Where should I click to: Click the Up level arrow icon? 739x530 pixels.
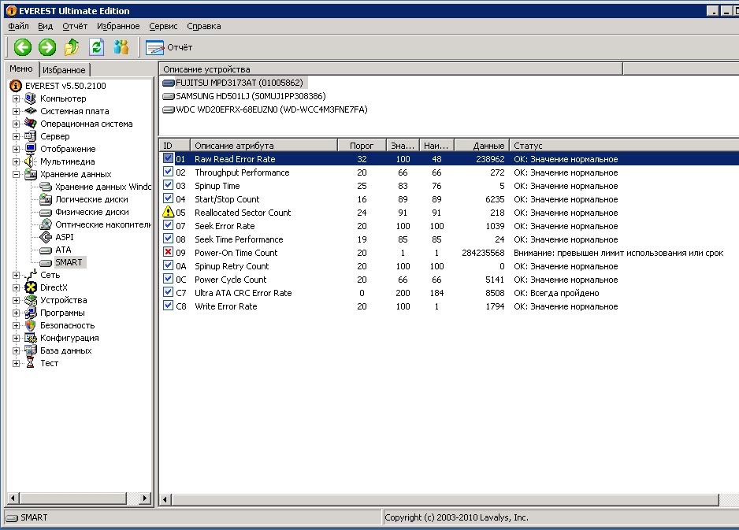pyautogui.click(x=72, y=47)
